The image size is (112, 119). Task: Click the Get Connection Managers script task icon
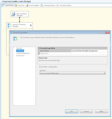[x=13, y=14]
